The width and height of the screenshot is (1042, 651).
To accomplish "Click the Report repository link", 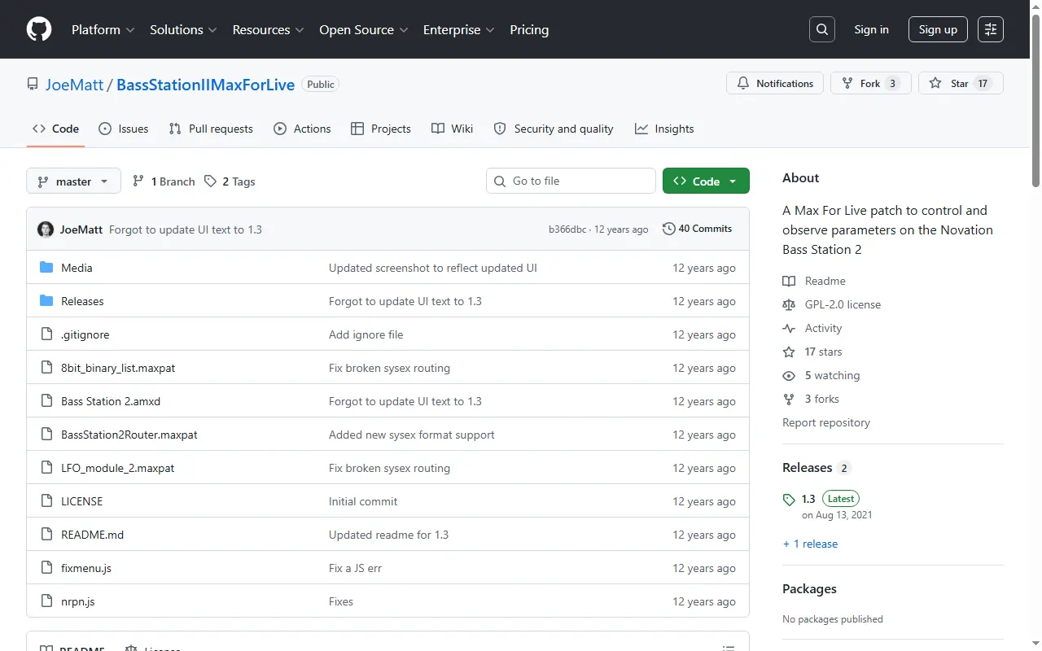I will tap(826, 422).
